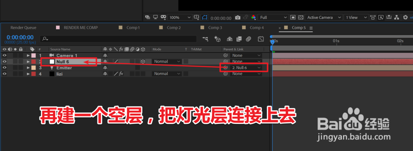This screenshot has width=413, height=151.
Task: Click Reset Exposure icon
Action: tap(406, 17)
